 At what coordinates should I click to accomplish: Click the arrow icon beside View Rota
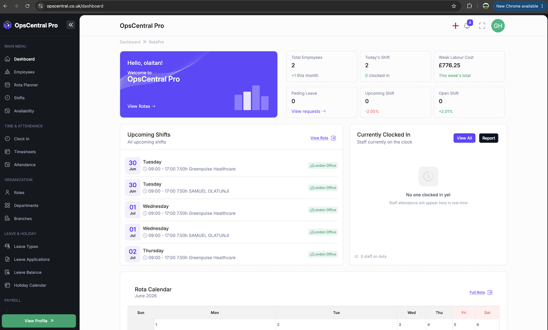(333, 138)
